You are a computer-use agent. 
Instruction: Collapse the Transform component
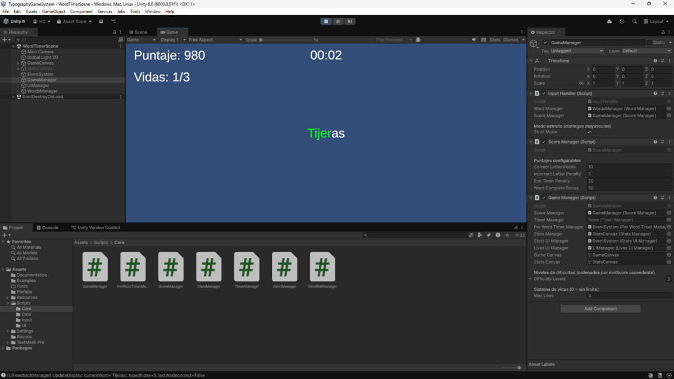[531, 61]
